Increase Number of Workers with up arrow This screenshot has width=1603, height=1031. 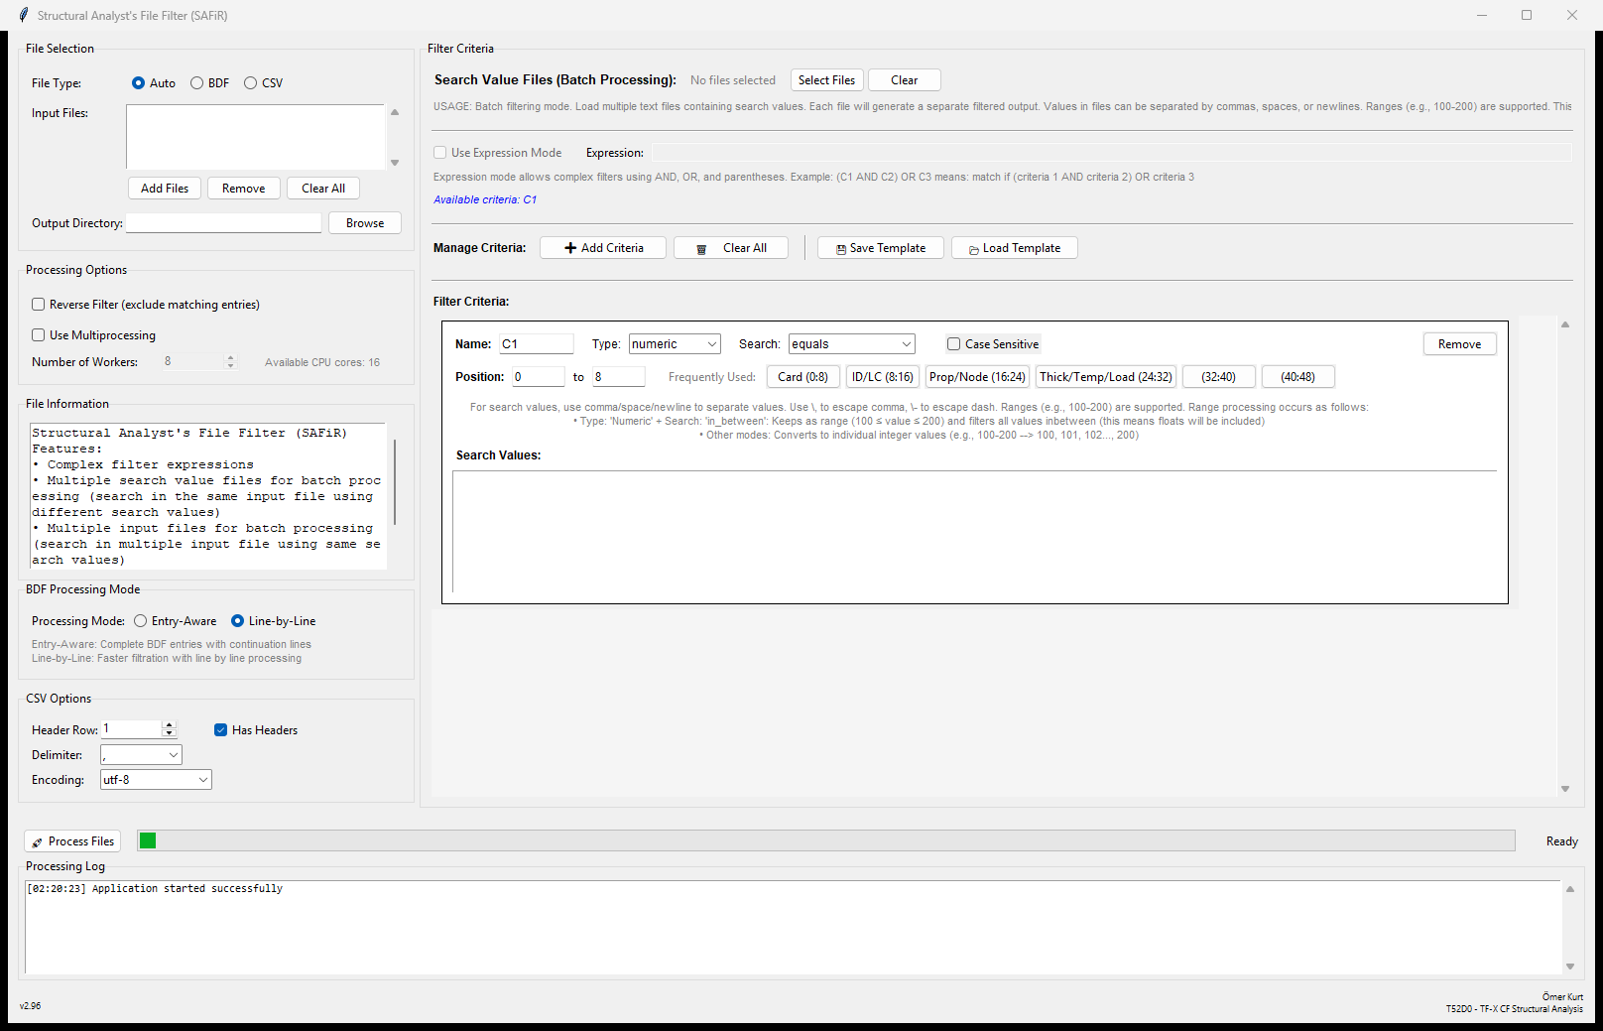point(230,356)
